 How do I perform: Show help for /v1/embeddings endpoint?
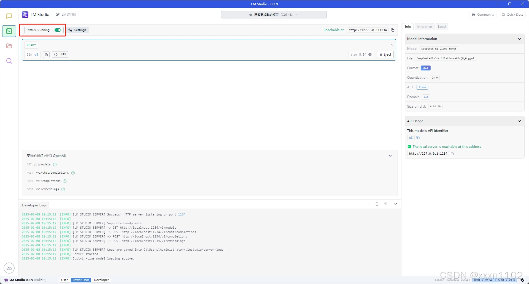coord(63,189)
